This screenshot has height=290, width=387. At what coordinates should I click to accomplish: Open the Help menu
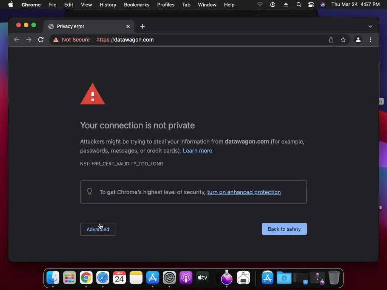click(x=229, y=5)
